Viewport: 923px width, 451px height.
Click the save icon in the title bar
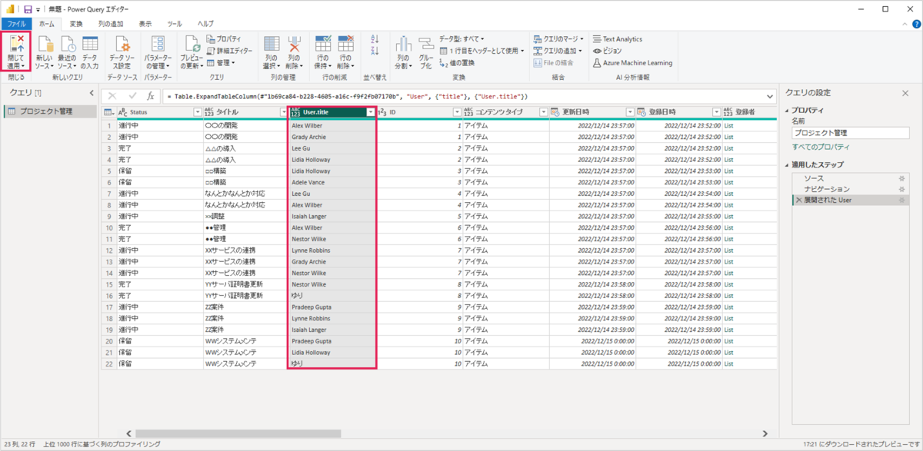(x=28, y=9)
